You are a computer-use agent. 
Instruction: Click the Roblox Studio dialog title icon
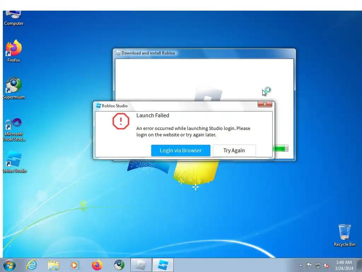pos(99,106)
